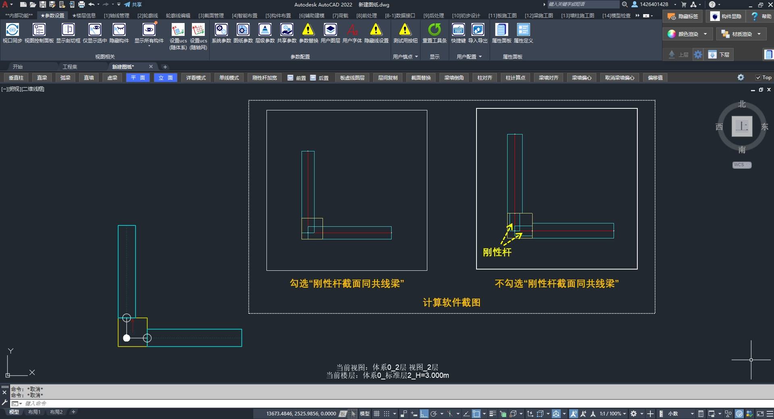Click the color wheel in 颜色渲染
Viewport: 774px width, 419px height.
pos(672,34)
